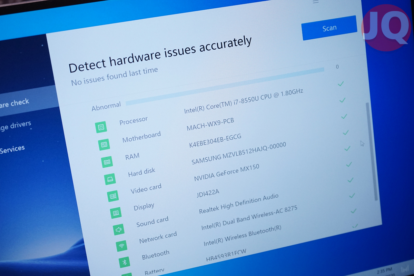Click the "K4EBE304EB-EGCG" RAM value
Image resolution: width=414 pixels, height=276 pixels.
pos(215,141)
